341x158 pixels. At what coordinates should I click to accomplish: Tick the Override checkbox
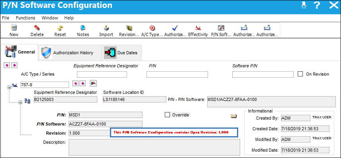point(167,115)
